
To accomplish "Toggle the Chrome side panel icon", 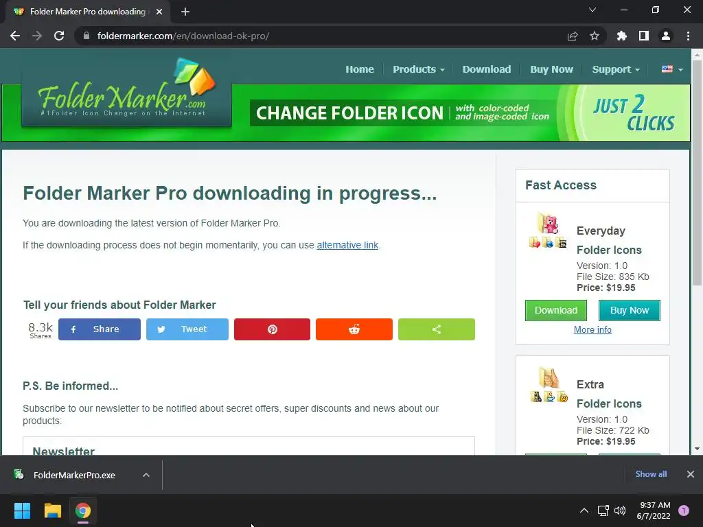I will (644, 36).
